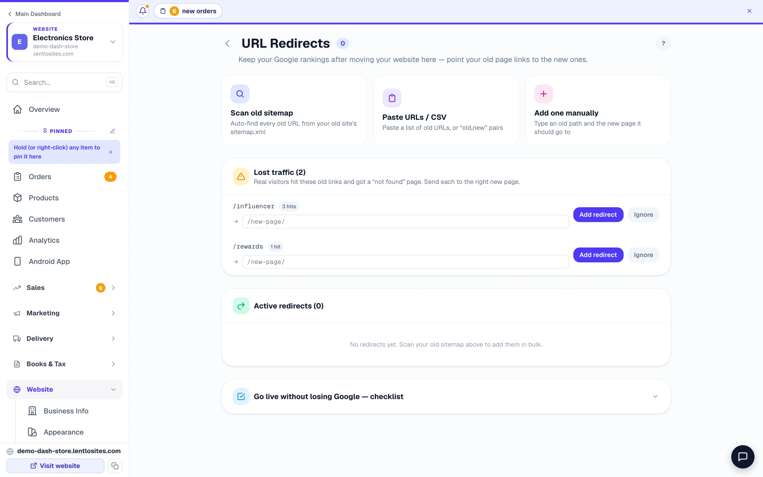Expand the Marketing section

click(x=64, y=313)
